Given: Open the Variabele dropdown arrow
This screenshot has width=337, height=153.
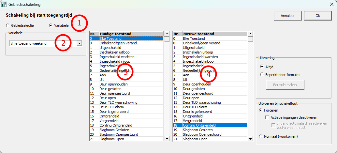Looking at the screenshot, I should coord(79,43).
